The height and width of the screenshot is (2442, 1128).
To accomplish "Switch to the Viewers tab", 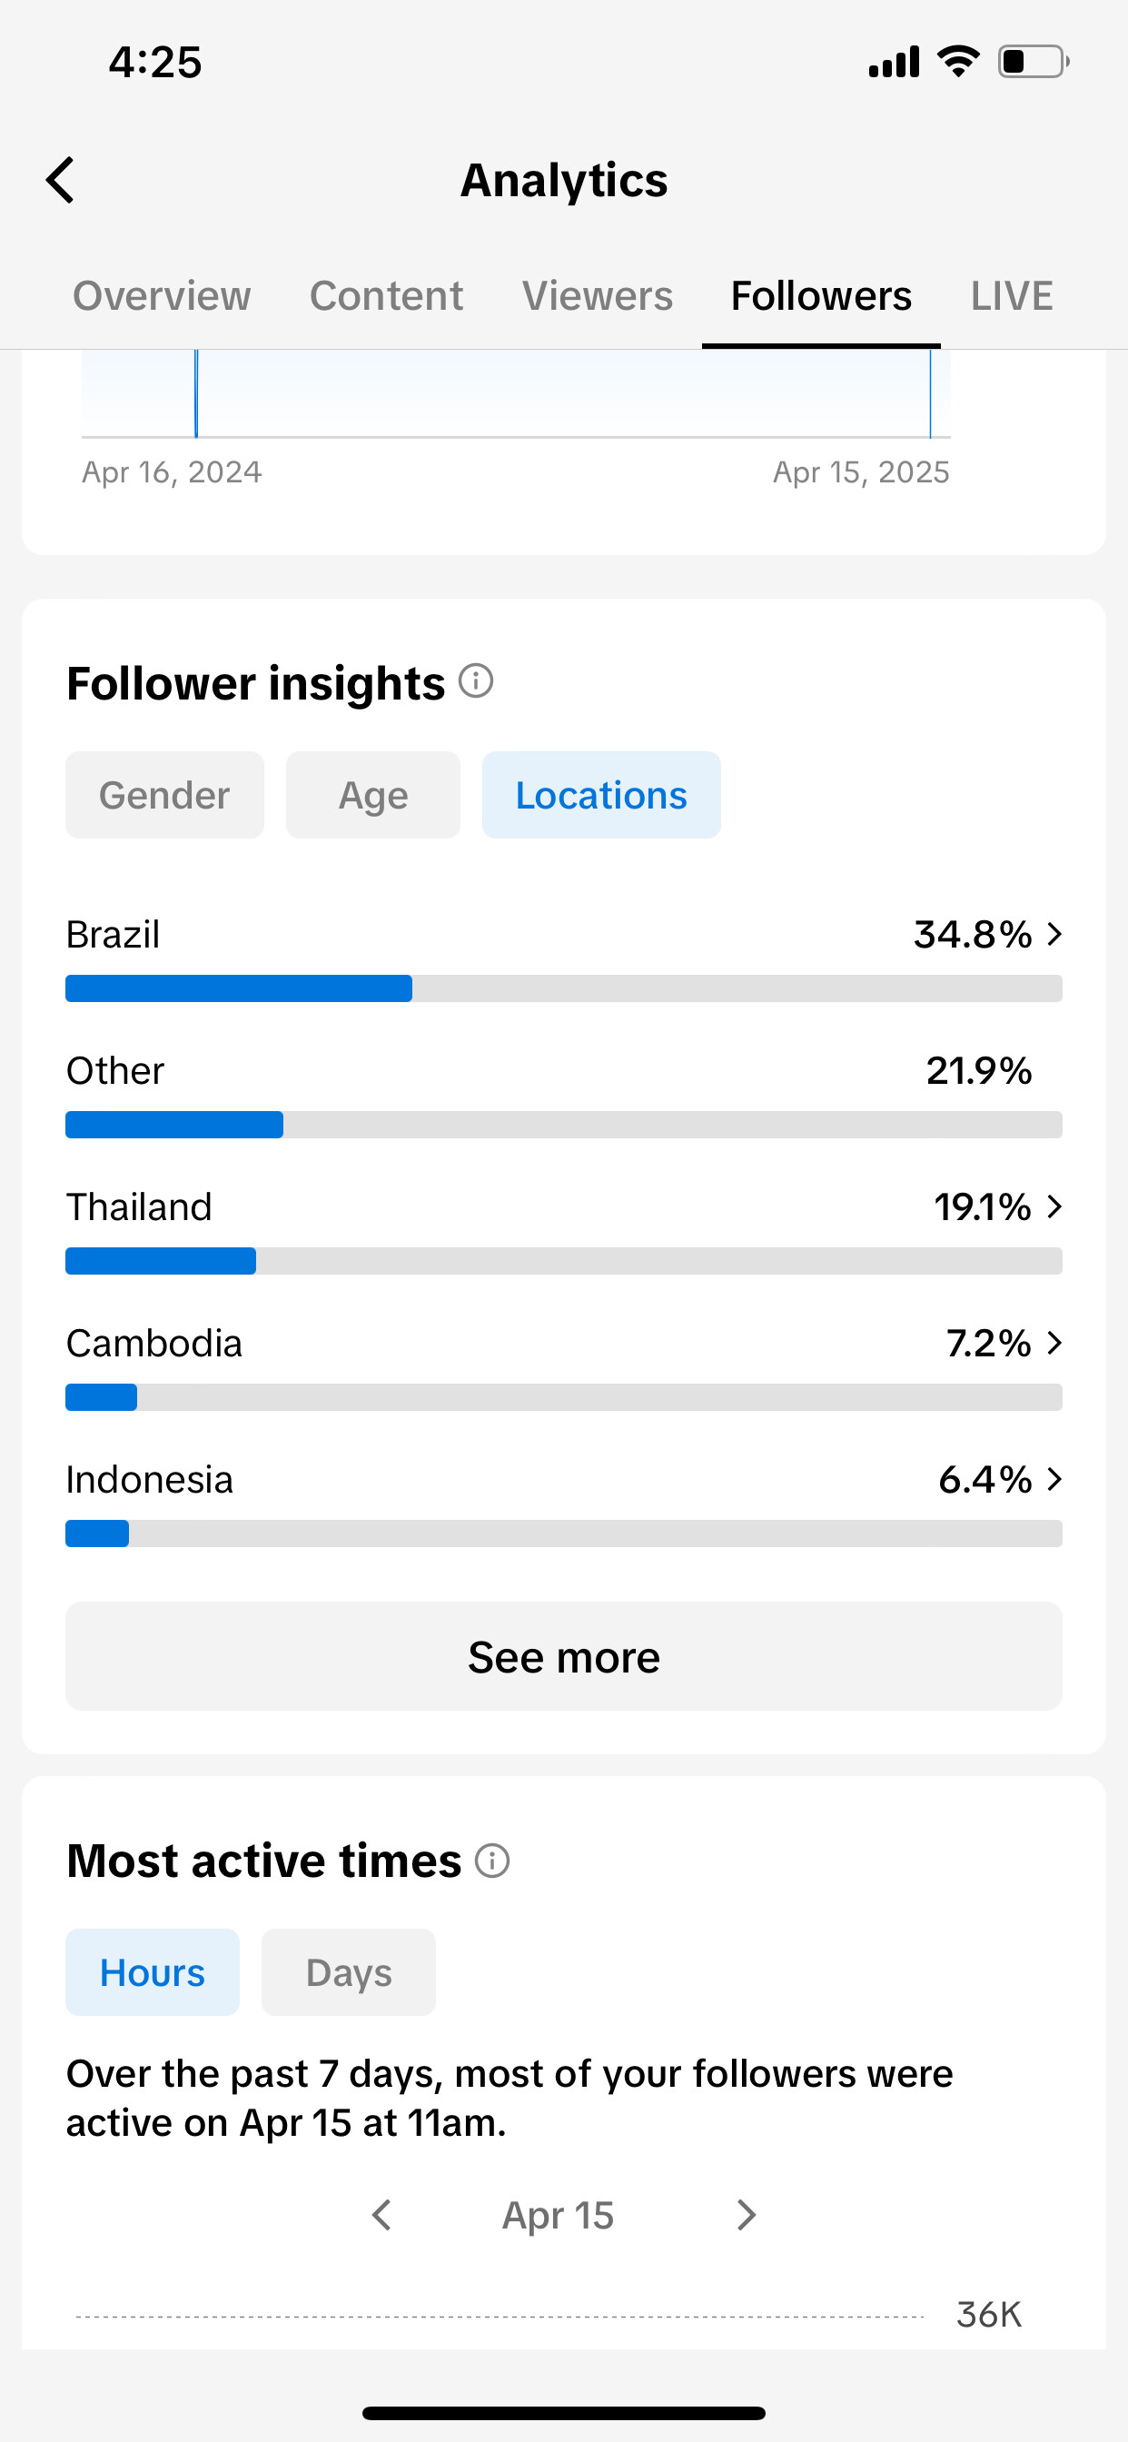I will pyautogui.click(x=599, y=296).
